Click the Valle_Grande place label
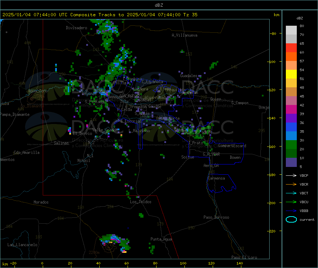 (x=105, y=130)
